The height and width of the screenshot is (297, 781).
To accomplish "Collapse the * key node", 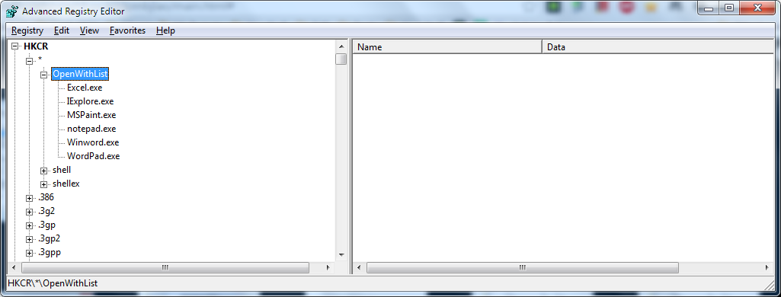I will pyautogui.click(x=29, y=61).
